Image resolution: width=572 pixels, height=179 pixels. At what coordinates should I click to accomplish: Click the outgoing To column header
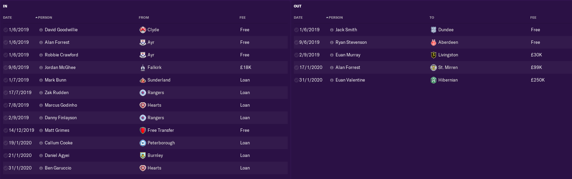pyautogui.click(x=432, y=18)
